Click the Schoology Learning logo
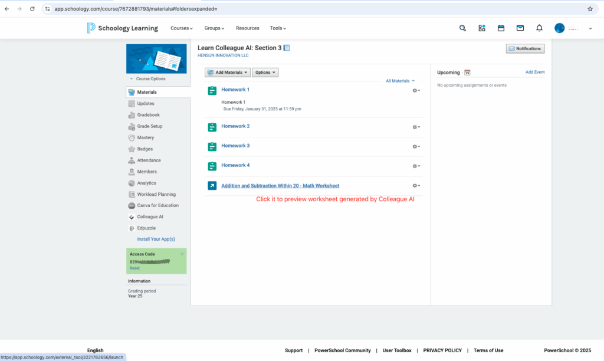This screenshot has height=361, width=604. (122, 28)
